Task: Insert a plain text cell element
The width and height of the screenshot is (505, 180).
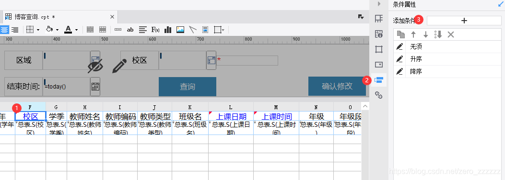Action: 118,30
